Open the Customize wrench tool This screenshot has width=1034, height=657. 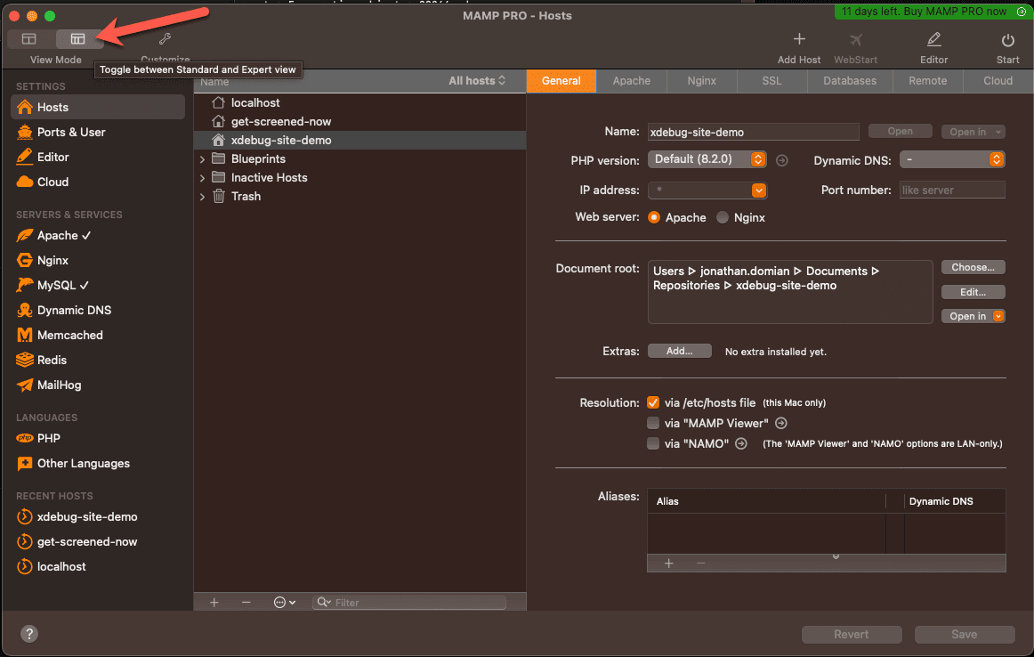click(x=165, y=40)
